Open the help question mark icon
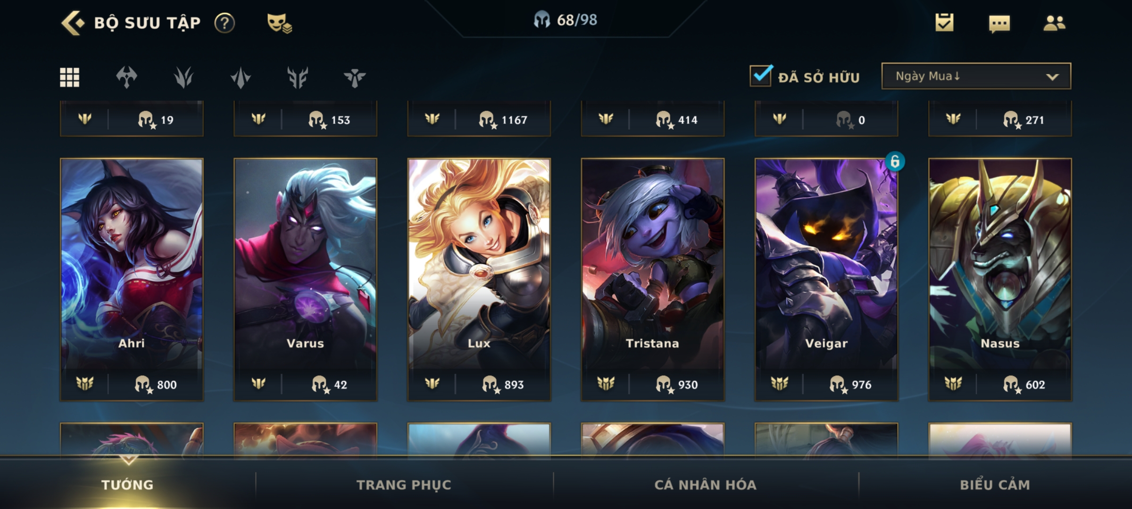The image size is (1132, 509). (x=225, y=23)
